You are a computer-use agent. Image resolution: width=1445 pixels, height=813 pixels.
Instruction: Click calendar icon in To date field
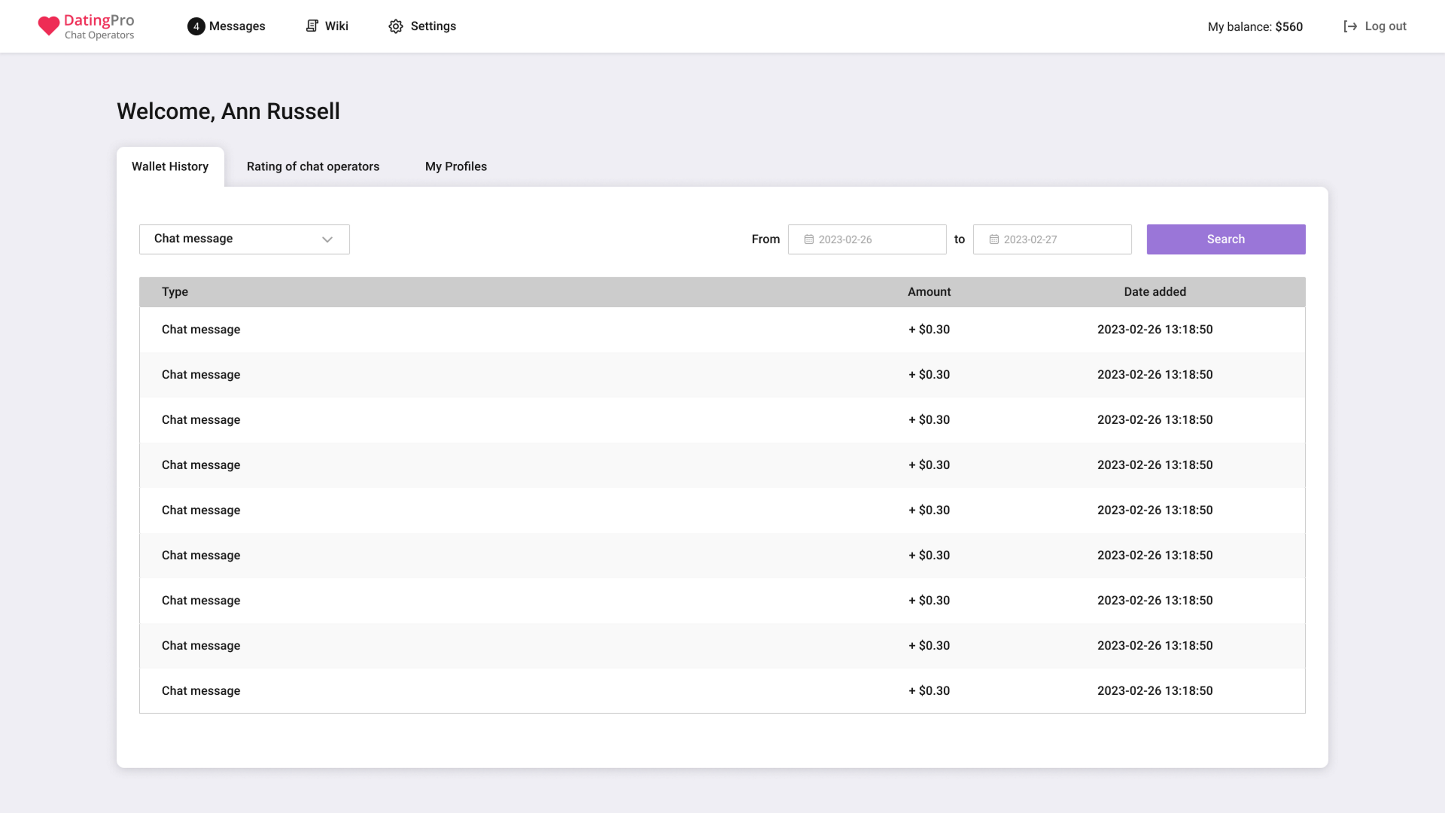coord(994,240)
